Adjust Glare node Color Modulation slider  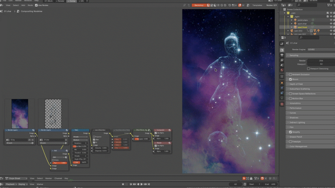(x=80, y=147)
